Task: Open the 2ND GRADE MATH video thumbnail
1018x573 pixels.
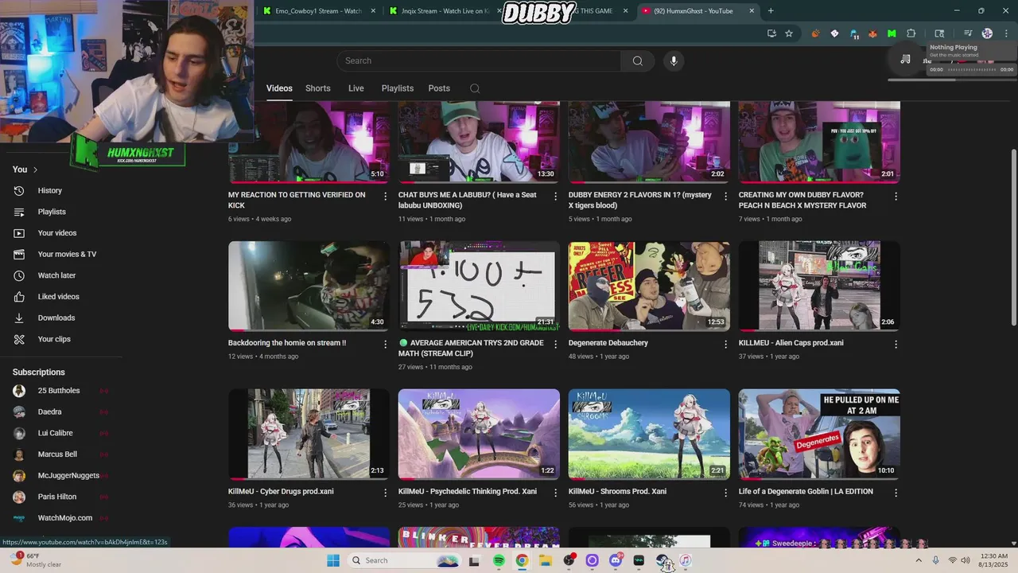Action: coord(479,286)
